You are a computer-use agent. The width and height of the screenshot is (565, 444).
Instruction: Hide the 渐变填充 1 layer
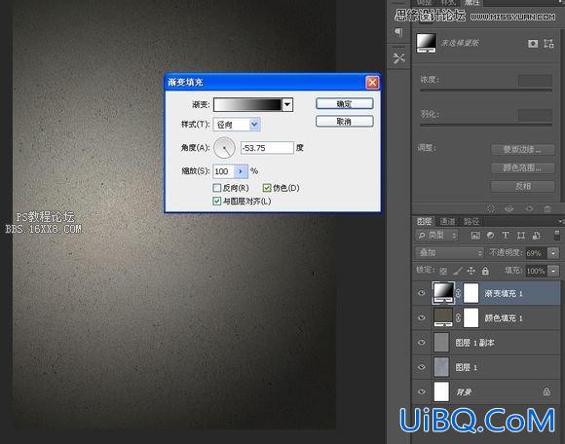click(x=421, y=293)
